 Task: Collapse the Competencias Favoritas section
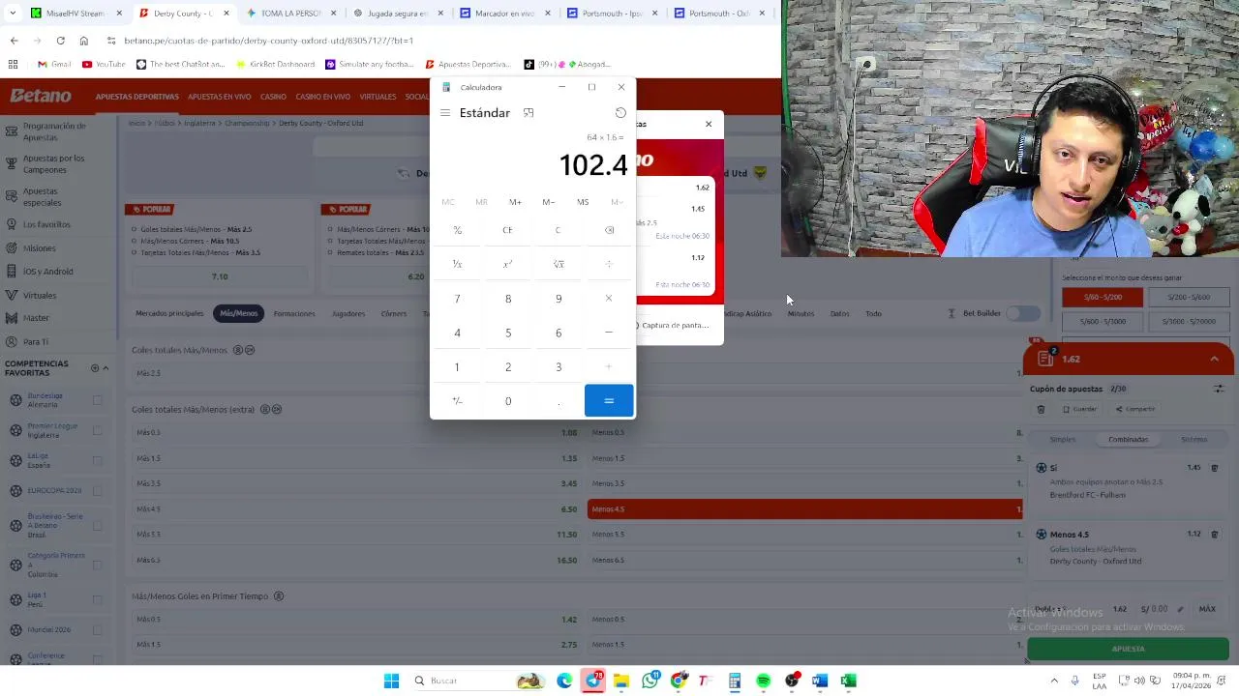[x=106, y=368]
